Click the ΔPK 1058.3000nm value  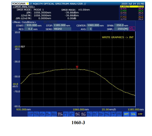(42, 13)
